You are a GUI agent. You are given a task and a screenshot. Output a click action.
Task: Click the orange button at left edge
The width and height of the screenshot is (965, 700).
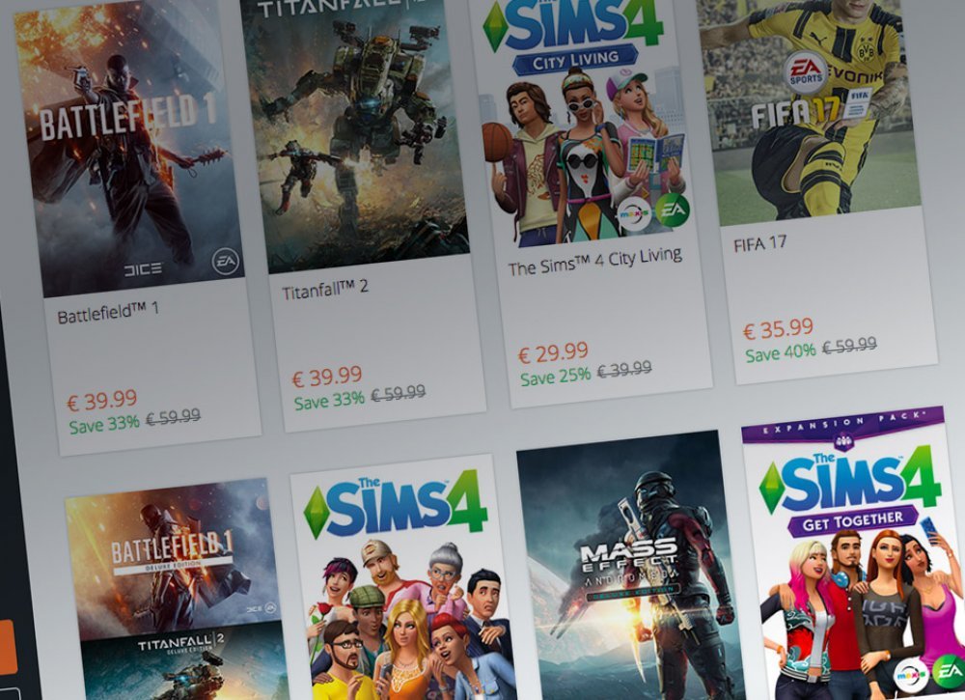(x=8, y=647)
